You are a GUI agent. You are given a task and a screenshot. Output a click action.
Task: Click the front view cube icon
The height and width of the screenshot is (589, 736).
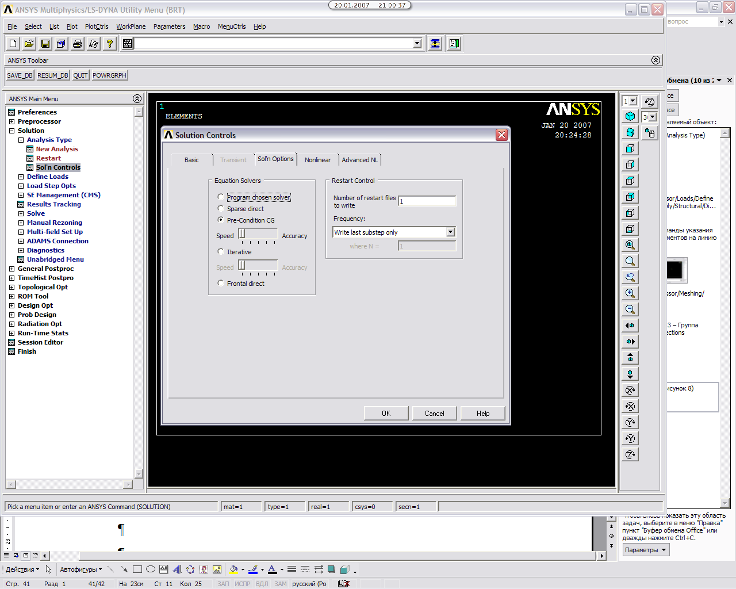coord(630,148)
